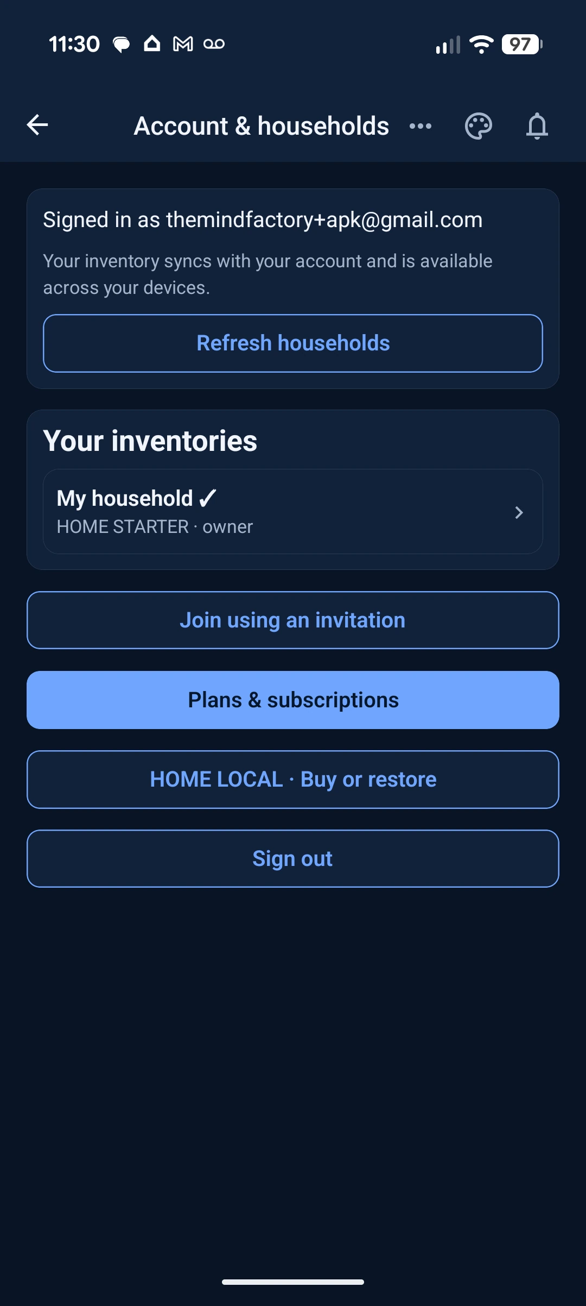Tap the Wi-Fi status icon

point(481,44)
